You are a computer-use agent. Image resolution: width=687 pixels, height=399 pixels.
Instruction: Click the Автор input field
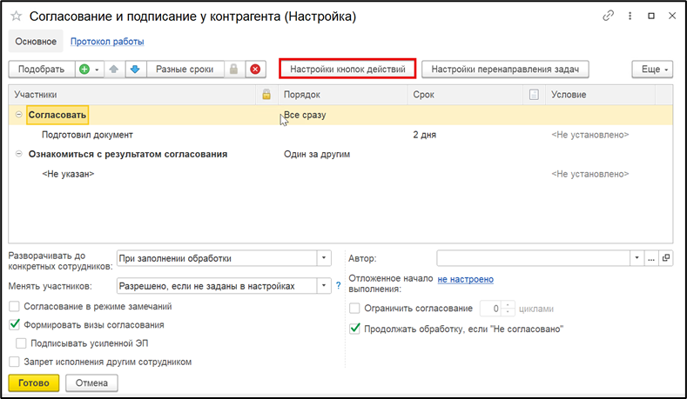(533, 258)
